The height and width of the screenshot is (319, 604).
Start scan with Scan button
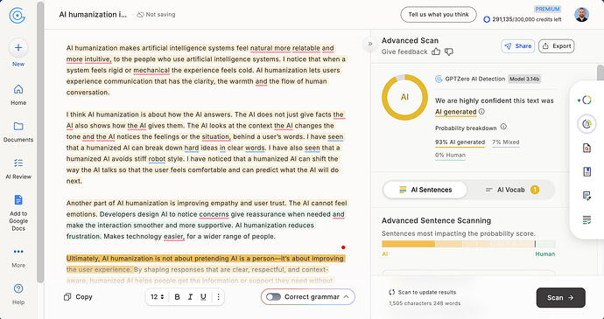pyautogui.click(x=560, y=297)
